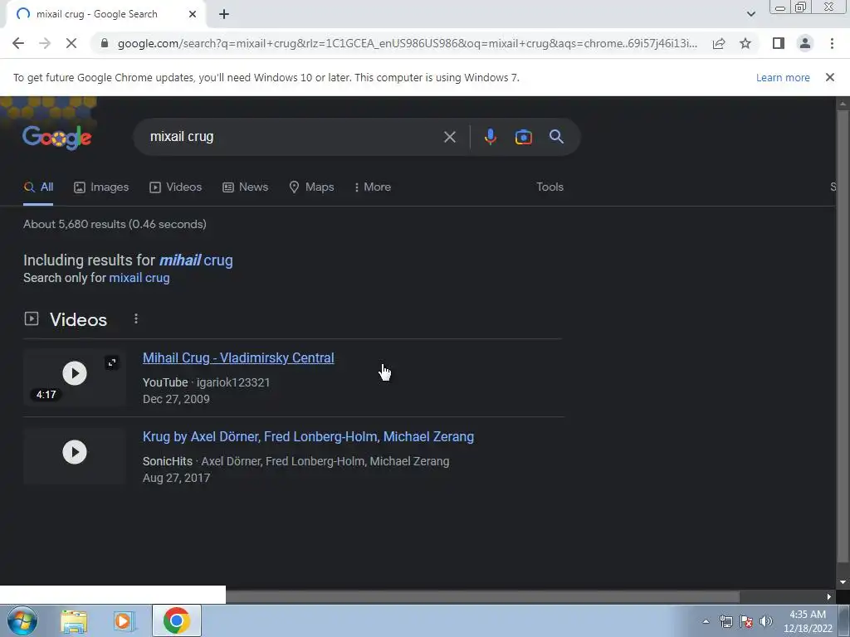850x637 pixels.
Task: Click the vertical page scrollbar
Action: click(x=843, y=336)
